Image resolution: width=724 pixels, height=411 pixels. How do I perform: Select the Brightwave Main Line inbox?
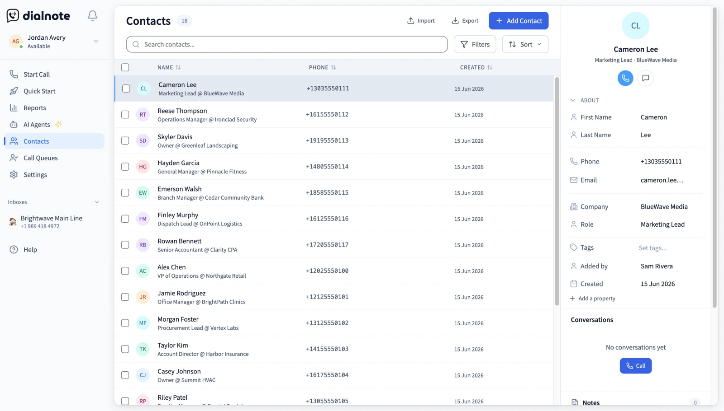pyautogui.click(x=54, y=222)
